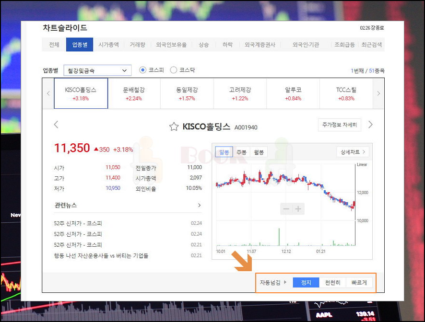Go to previous stock with left chevron beside KISCO홀딩스
Viewport: 425px width, 322px height.
[x=56, y=125]
